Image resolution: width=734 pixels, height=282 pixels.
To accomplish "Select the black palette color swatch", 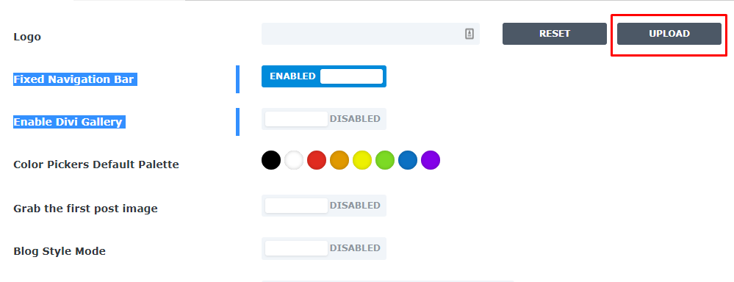I will [x=271, y=160].
